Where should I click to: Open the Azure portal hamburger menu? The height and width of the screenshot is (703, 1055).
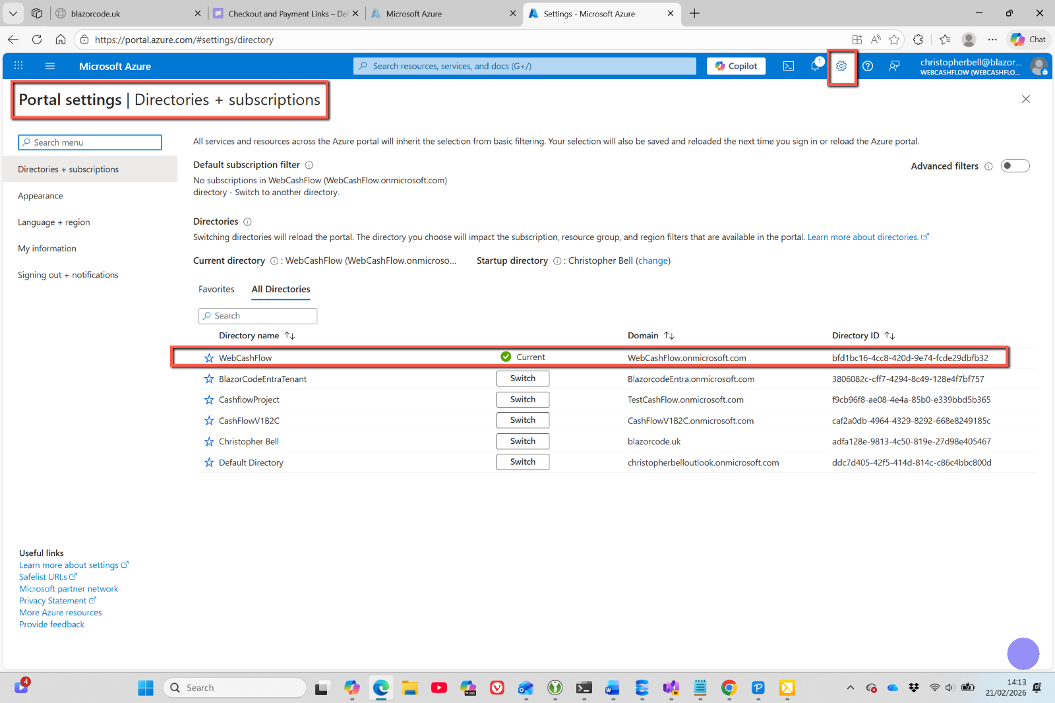point(50,66)
